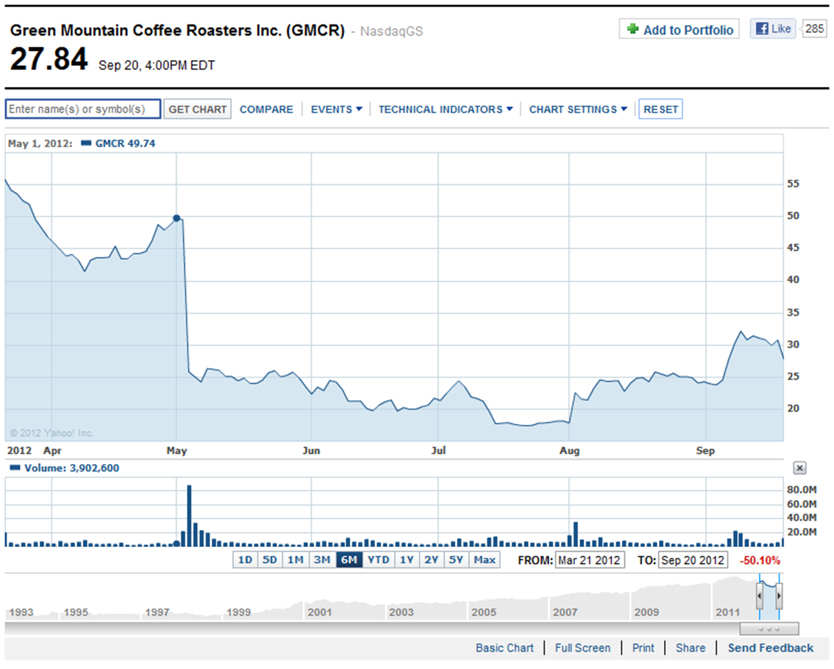Click the left range slider handle
The image size is (834, 669).
(760, 596)
